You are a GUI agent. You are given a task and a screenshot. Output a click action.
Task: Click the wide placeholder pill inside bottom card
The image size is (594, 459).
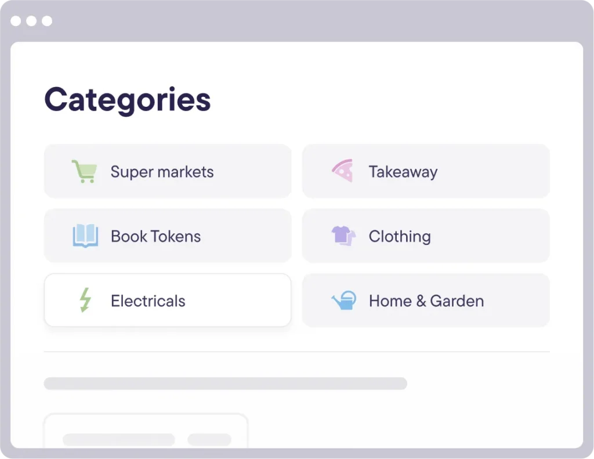pos(119,440)
